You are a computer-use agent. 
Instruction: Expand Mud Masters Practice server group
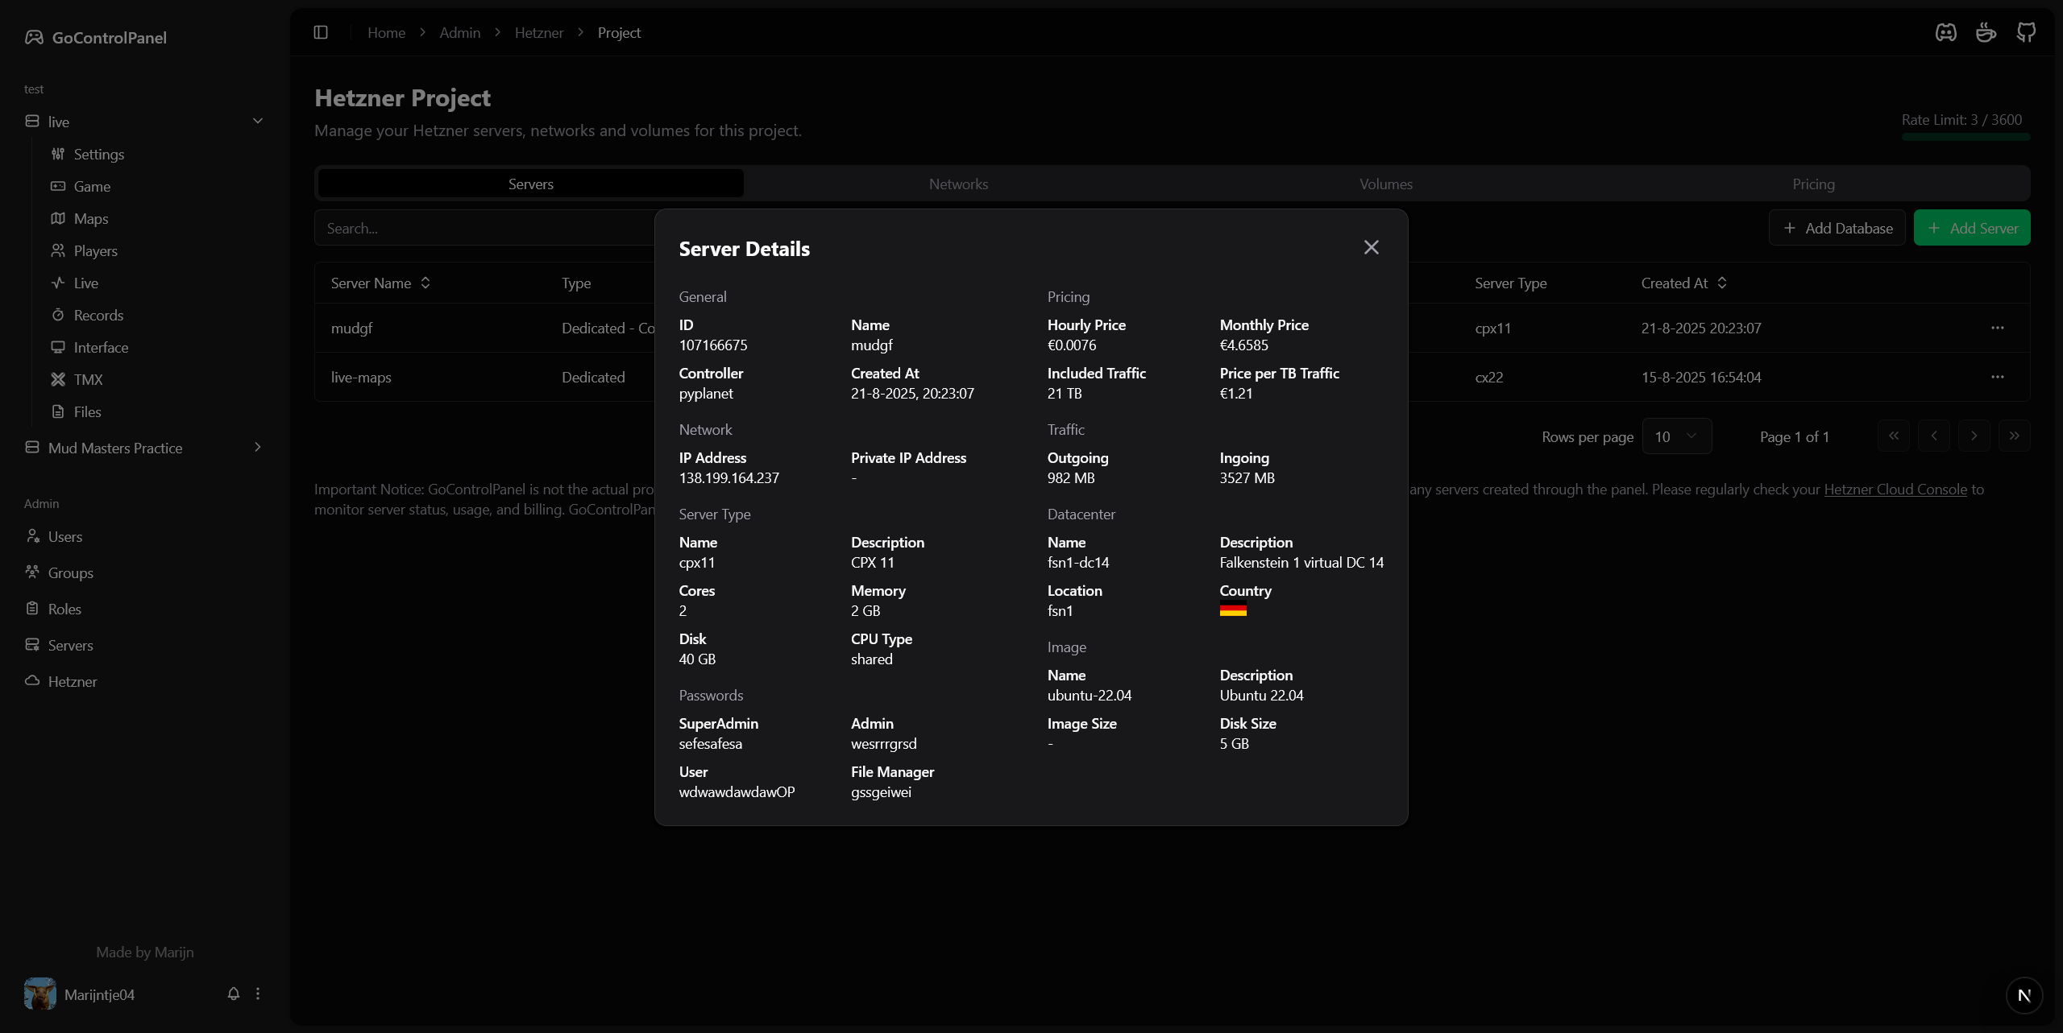coord(258,448)
